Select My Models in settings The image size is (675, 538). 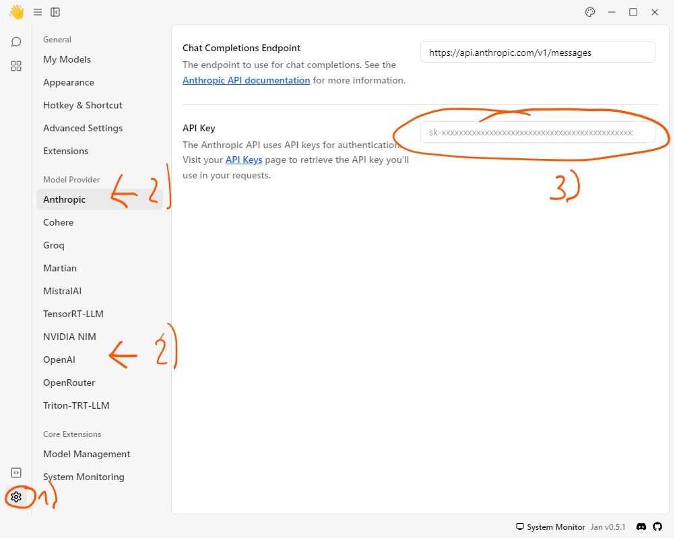click(67, 59)
